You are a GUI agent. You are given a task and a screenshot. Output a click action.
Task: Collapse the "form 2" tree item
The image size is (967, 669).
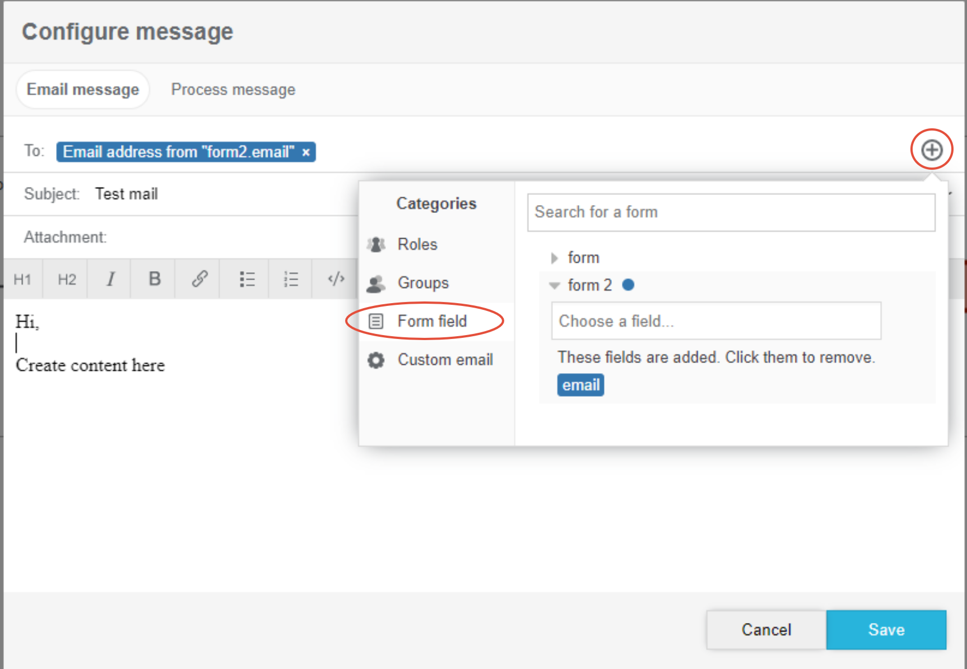(554, 286)
